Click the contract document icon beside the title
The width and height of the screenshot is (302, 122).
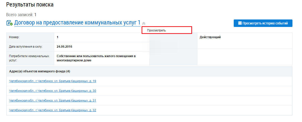(x=10, y=23)
